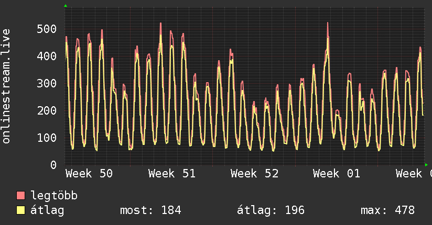
Task: Click the pink legtöbb legend swatch
Action: pos(20,196)
